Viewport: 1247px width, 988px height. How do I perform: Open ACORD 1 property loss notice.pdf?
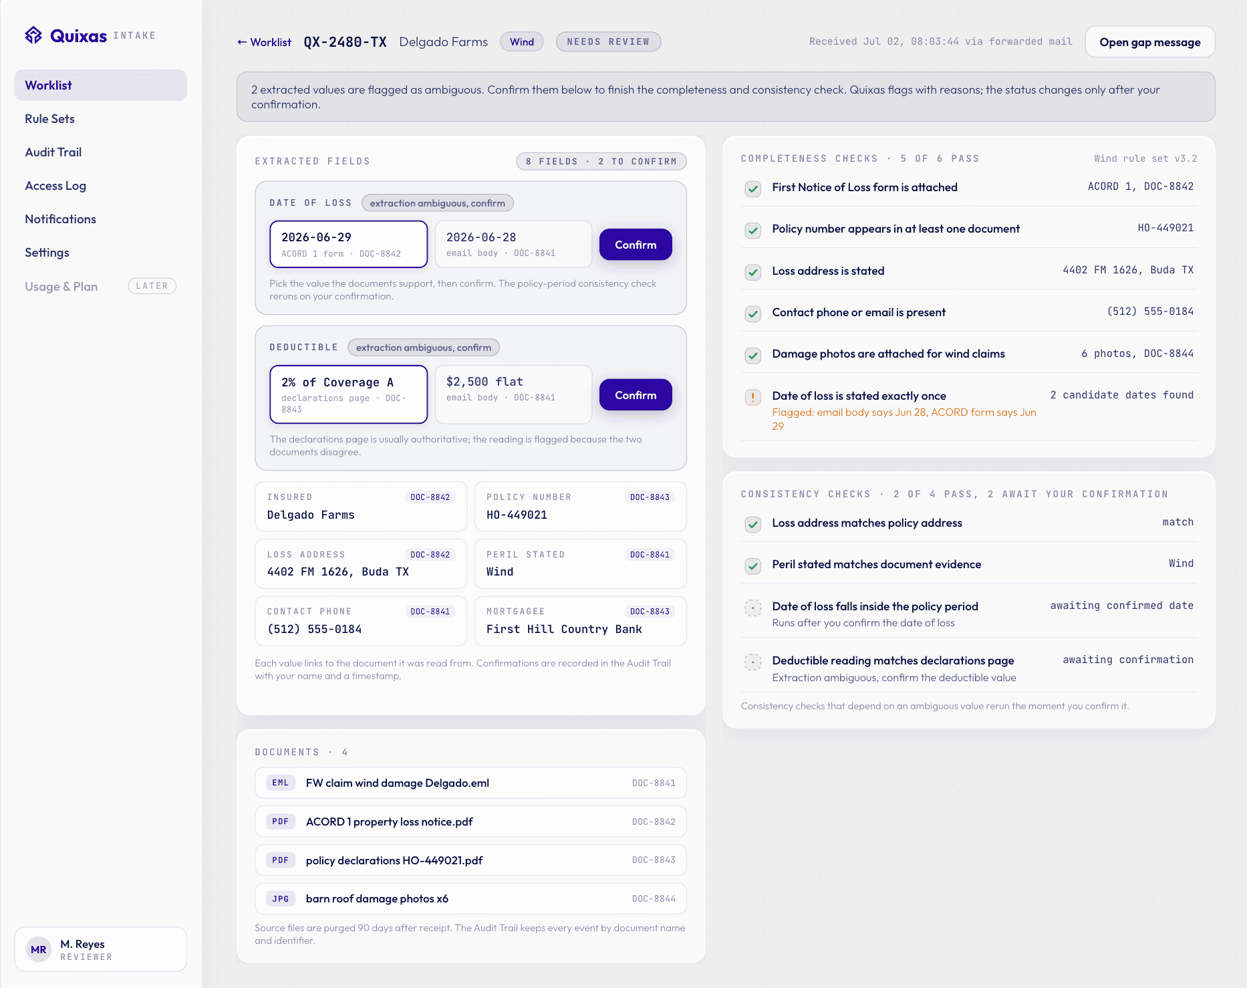pyautogui.click(x=470, y=822)
